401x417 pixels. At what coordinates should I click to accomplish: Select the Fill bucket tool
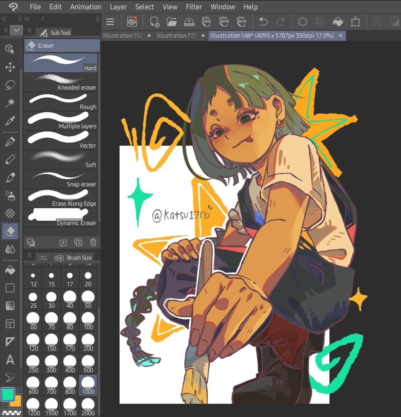point(10,270)
